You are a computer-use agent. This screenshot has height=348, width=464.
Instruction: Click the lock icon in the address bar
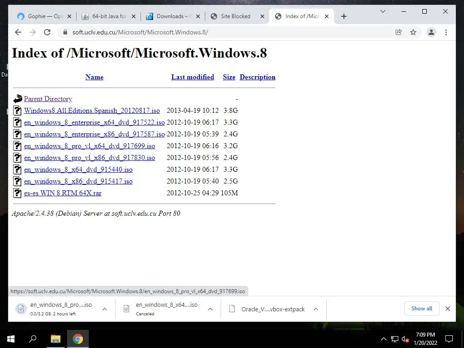click(x=65, y=32)
